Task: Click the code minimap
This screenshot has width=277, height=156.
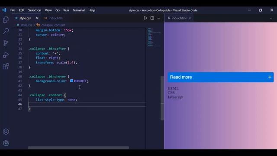Action: [154, 37]
